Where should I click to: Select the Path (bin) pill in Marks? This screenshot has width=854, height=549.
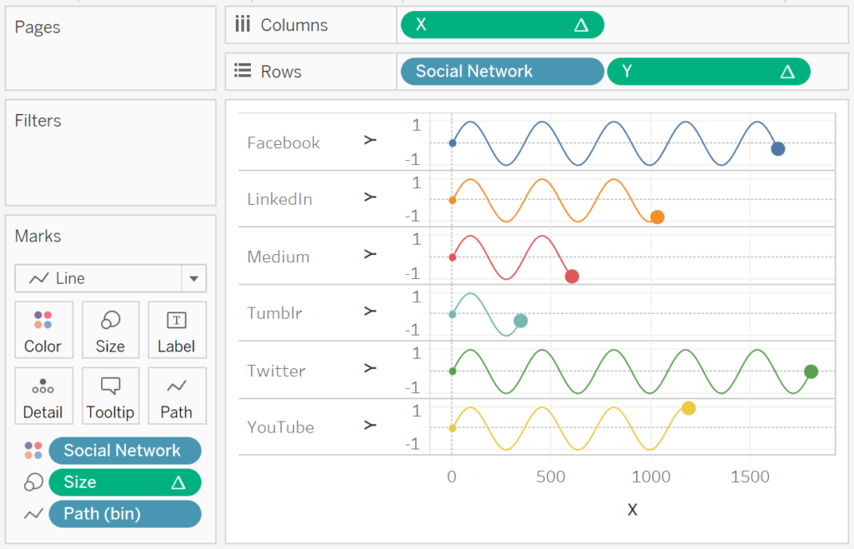click(125, 514)
